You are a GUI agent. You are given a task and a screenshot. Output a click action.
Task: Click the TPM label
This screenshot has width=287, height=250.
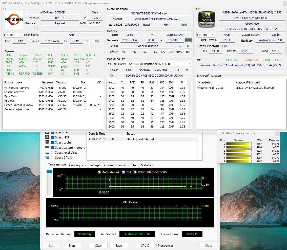point(267,60)
